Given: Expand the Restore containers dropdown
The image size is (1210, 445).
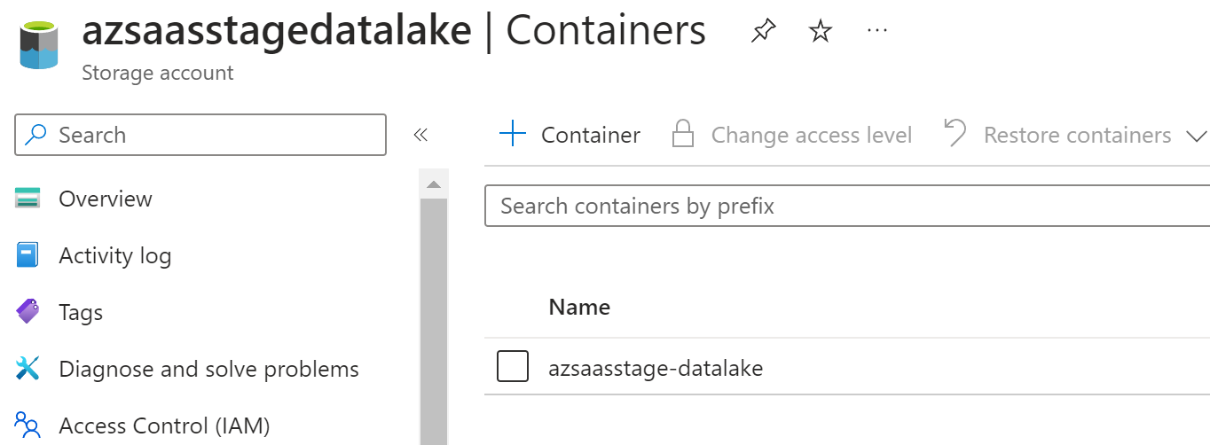Looking at the screenshot, I should (x=1196, y=136).
